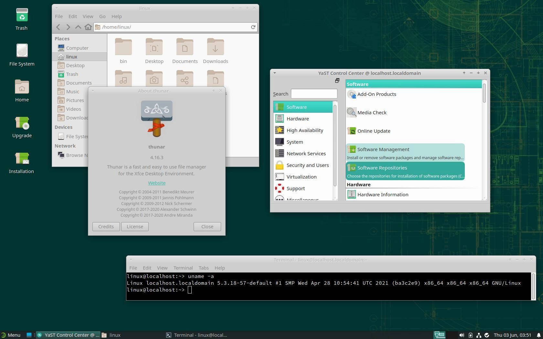Click the volume icon in system tray

click(462, 335)
